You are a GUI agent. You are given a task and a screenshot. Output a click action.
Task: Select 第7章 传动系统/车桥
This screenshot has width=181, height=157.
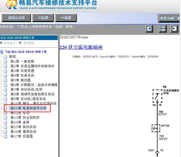tap(27, 89)
